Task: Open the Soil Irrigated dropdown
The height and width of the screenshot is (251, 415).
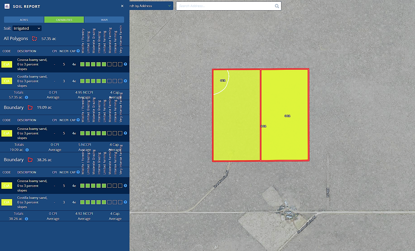Action: (x=27, y=28)
